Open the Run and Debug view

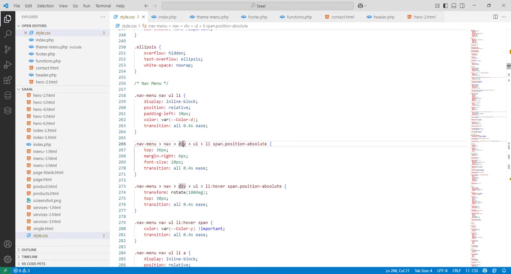[8, 65]
